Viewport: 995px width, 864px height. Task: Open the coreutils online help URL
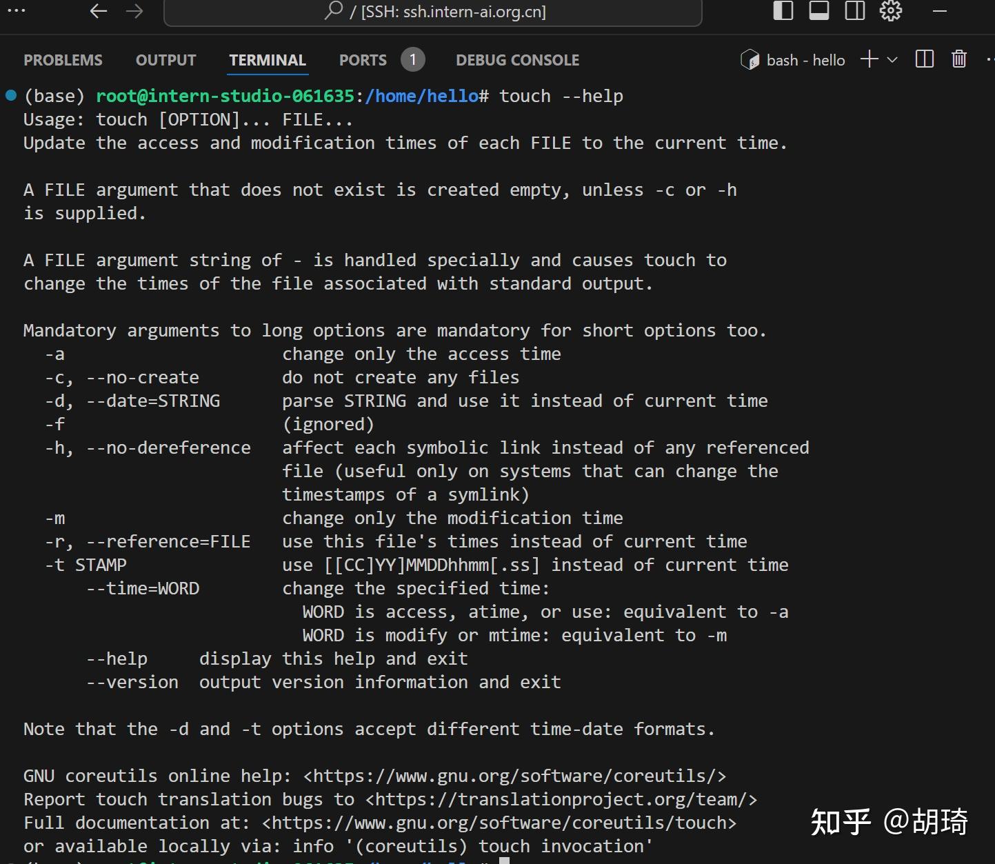click(515, 776)
